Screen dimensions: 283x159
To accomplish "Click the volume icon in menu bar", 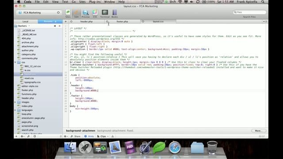I will coord(191,2).
